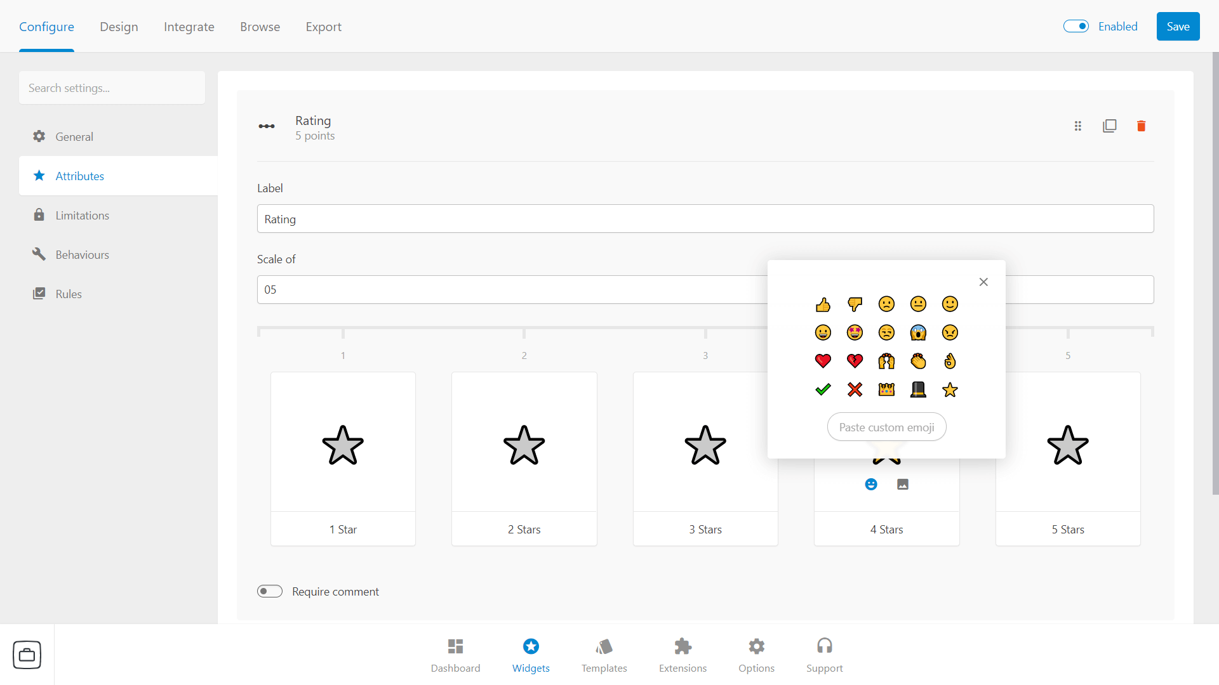The width and height of the screenshot is (1219, 685).
Task: Open Options in bottom navigation
Action: pos(756,655)
